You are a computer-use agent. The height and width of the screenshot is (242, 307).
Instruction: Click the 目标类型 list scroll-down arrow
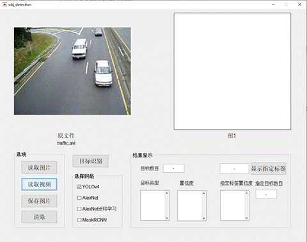[167, 218]
